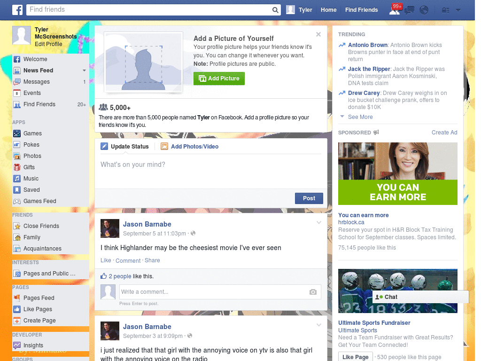Image resolution: width=481 pixels, height=361 pixels.
Task: Open the messages chat bubble icon in top bar
Action: (409, 10)
